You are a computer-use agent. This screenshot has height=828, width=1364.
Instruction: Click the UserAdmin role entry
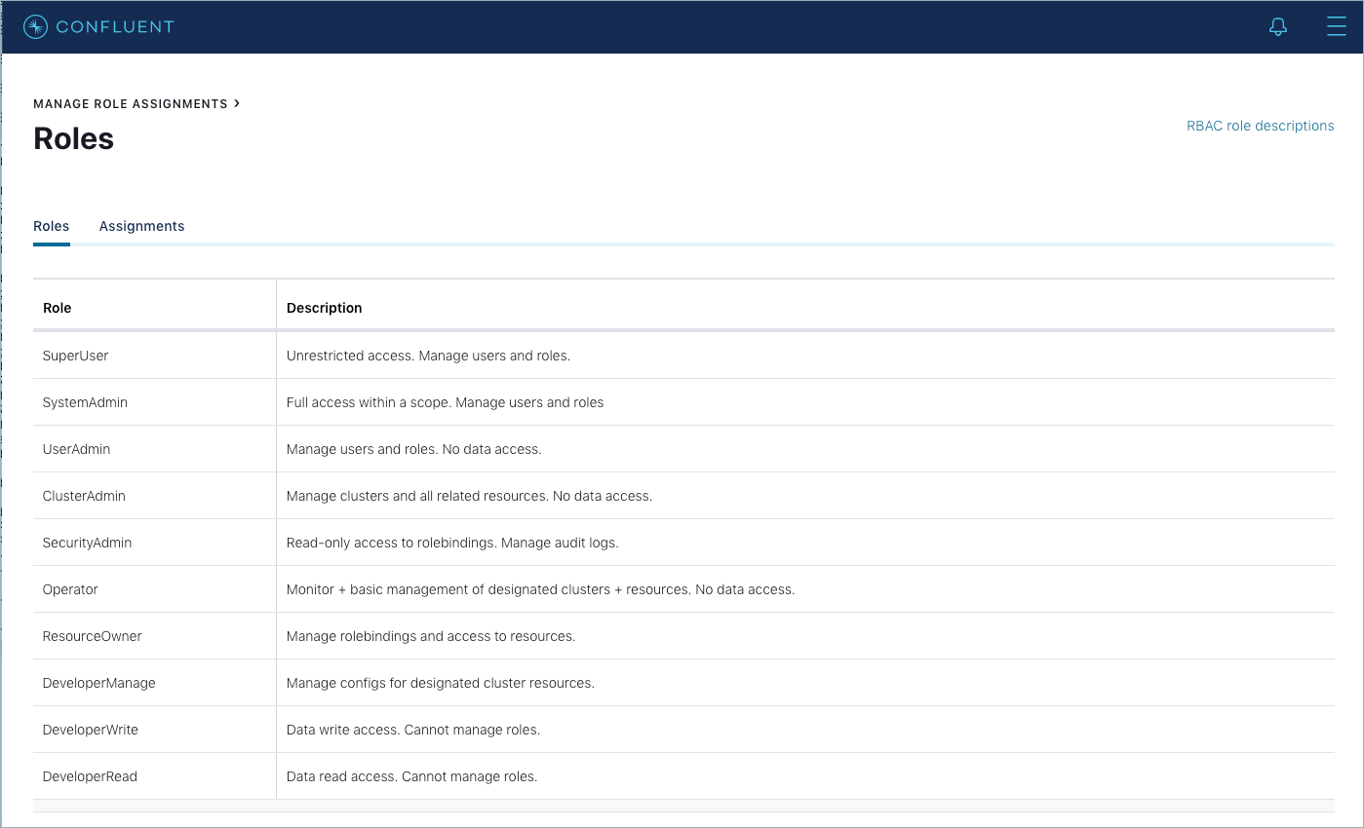point(76,449)
